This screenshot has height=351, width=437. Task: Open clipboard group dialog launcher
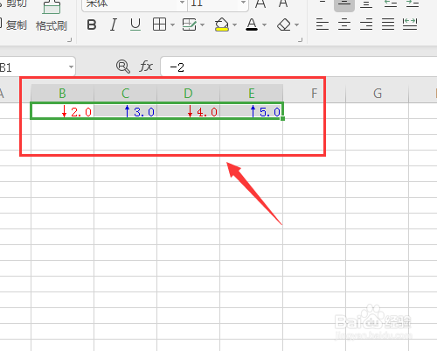click(70, 40)
